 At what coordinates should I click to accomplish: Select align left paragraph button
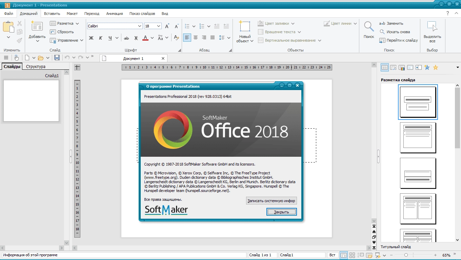tap(187, 38)
